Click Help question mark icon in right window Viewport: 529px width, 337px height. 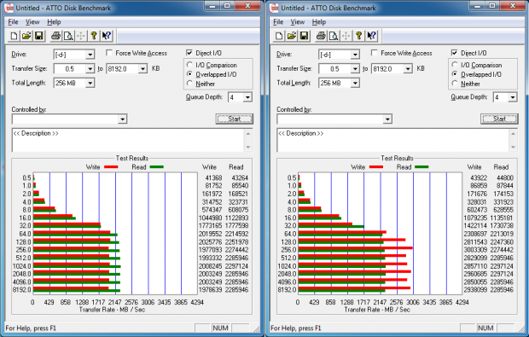pos(359,36)
